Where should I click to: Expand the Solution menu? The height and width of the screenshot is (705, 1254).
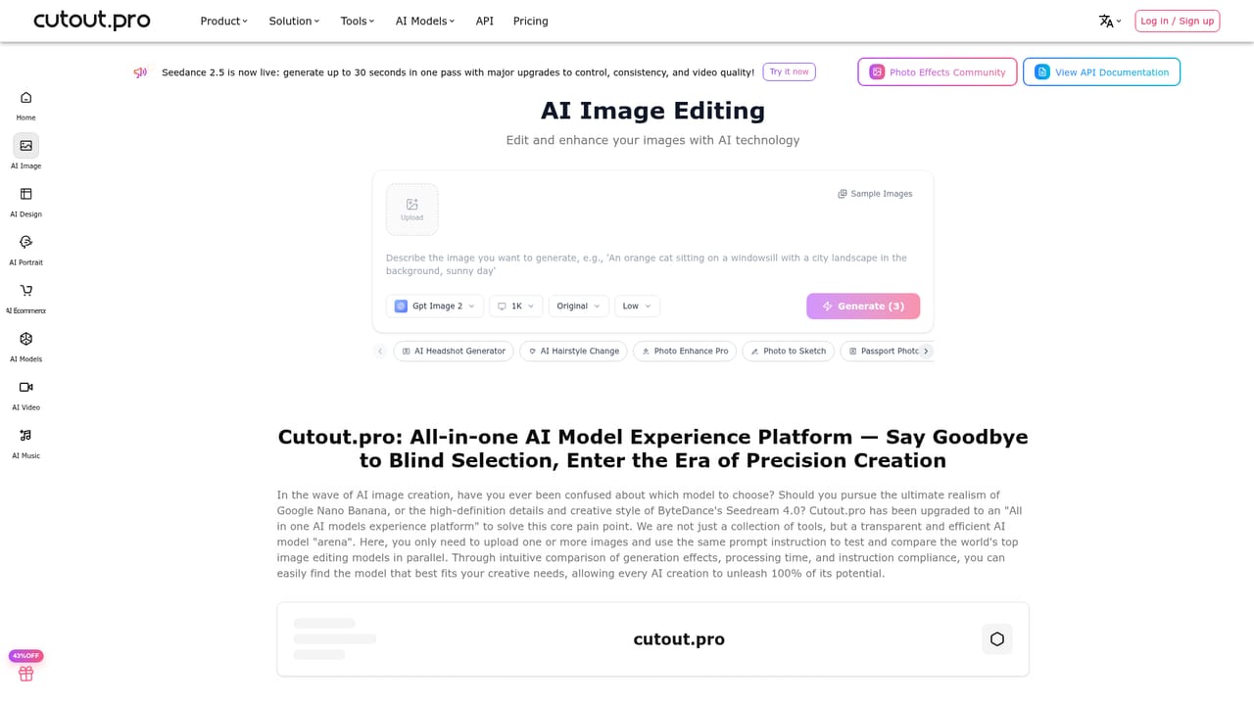(294, 21)
